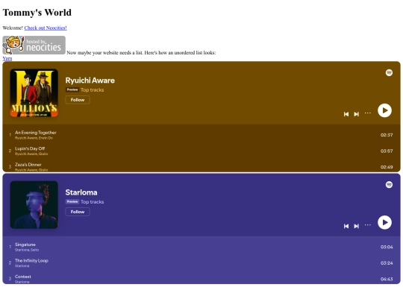Click duration 03:04 of Singatune
The image size is (403, 302).
pos(387,247)
